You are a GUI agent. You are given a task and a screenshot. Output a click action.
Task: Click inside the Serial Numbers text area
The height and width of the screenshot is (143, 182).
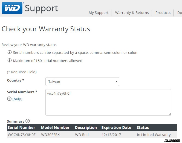(x=108, y=102)
